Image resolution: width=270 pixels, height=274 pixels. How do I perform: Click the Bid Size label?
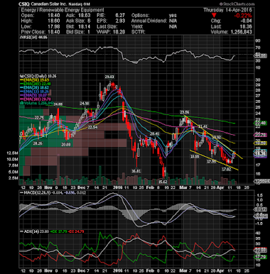click(x=75, y=32)
